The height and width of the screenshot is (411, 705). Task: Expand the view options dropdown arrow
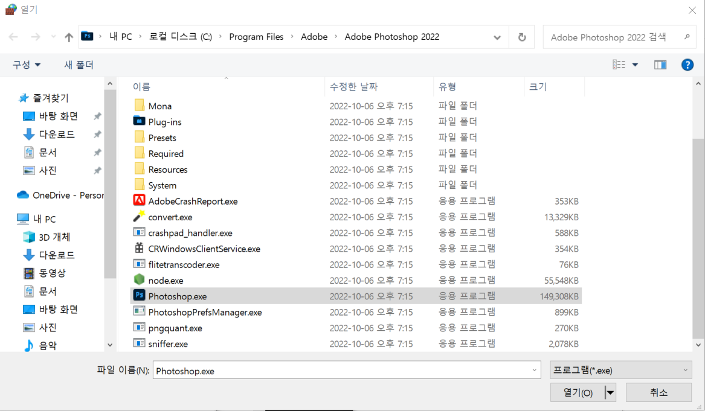point(635,65)
